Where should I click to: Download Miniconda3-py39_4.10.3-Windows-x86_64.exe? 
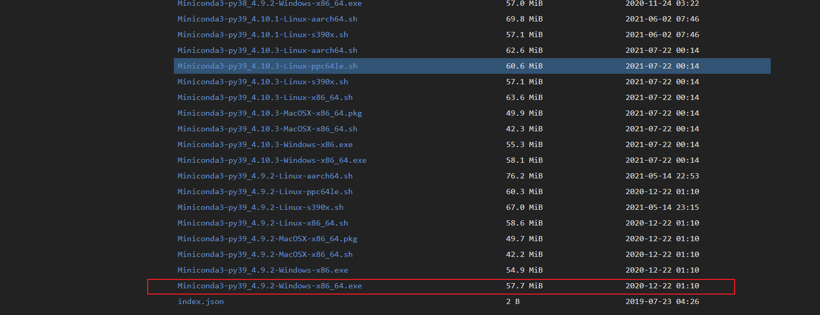click(272, 160)
